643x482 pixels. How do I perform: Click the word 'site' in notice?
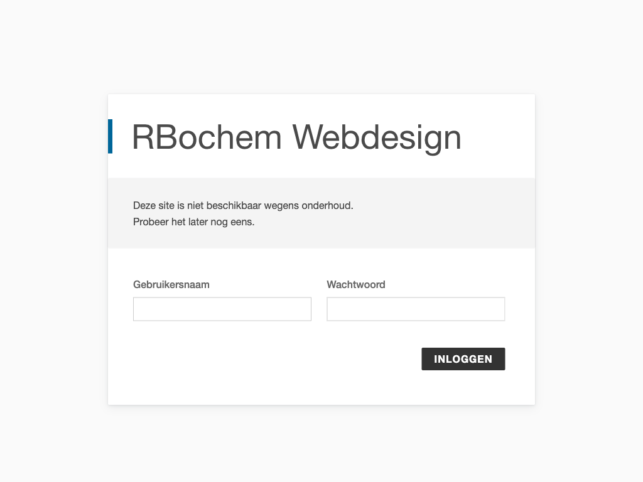[x=166, y=205]
